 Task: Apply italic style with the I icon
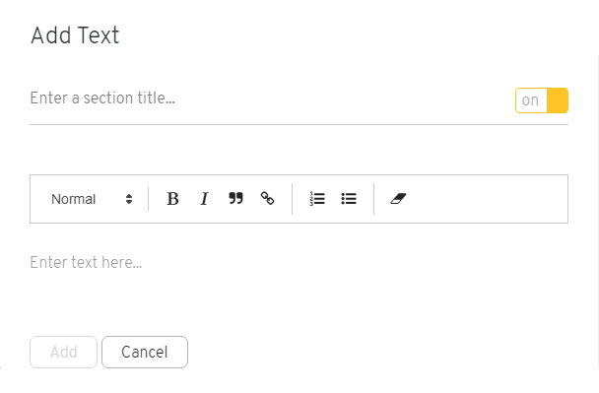[x=204, y=199]
